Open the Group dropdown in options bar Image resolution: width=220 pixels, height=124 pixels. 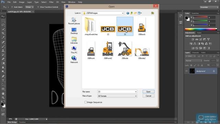tap(29, 7)
